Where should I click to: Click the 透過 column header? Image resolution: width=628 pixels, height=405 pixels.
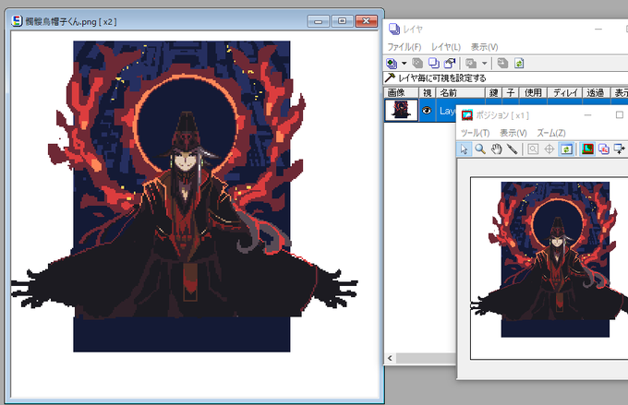596,93
